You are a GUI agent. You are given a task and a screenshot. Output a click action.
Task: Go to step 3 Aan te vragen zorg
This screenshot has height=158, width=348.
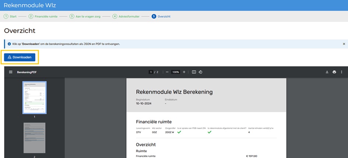(x=85, y=16)
